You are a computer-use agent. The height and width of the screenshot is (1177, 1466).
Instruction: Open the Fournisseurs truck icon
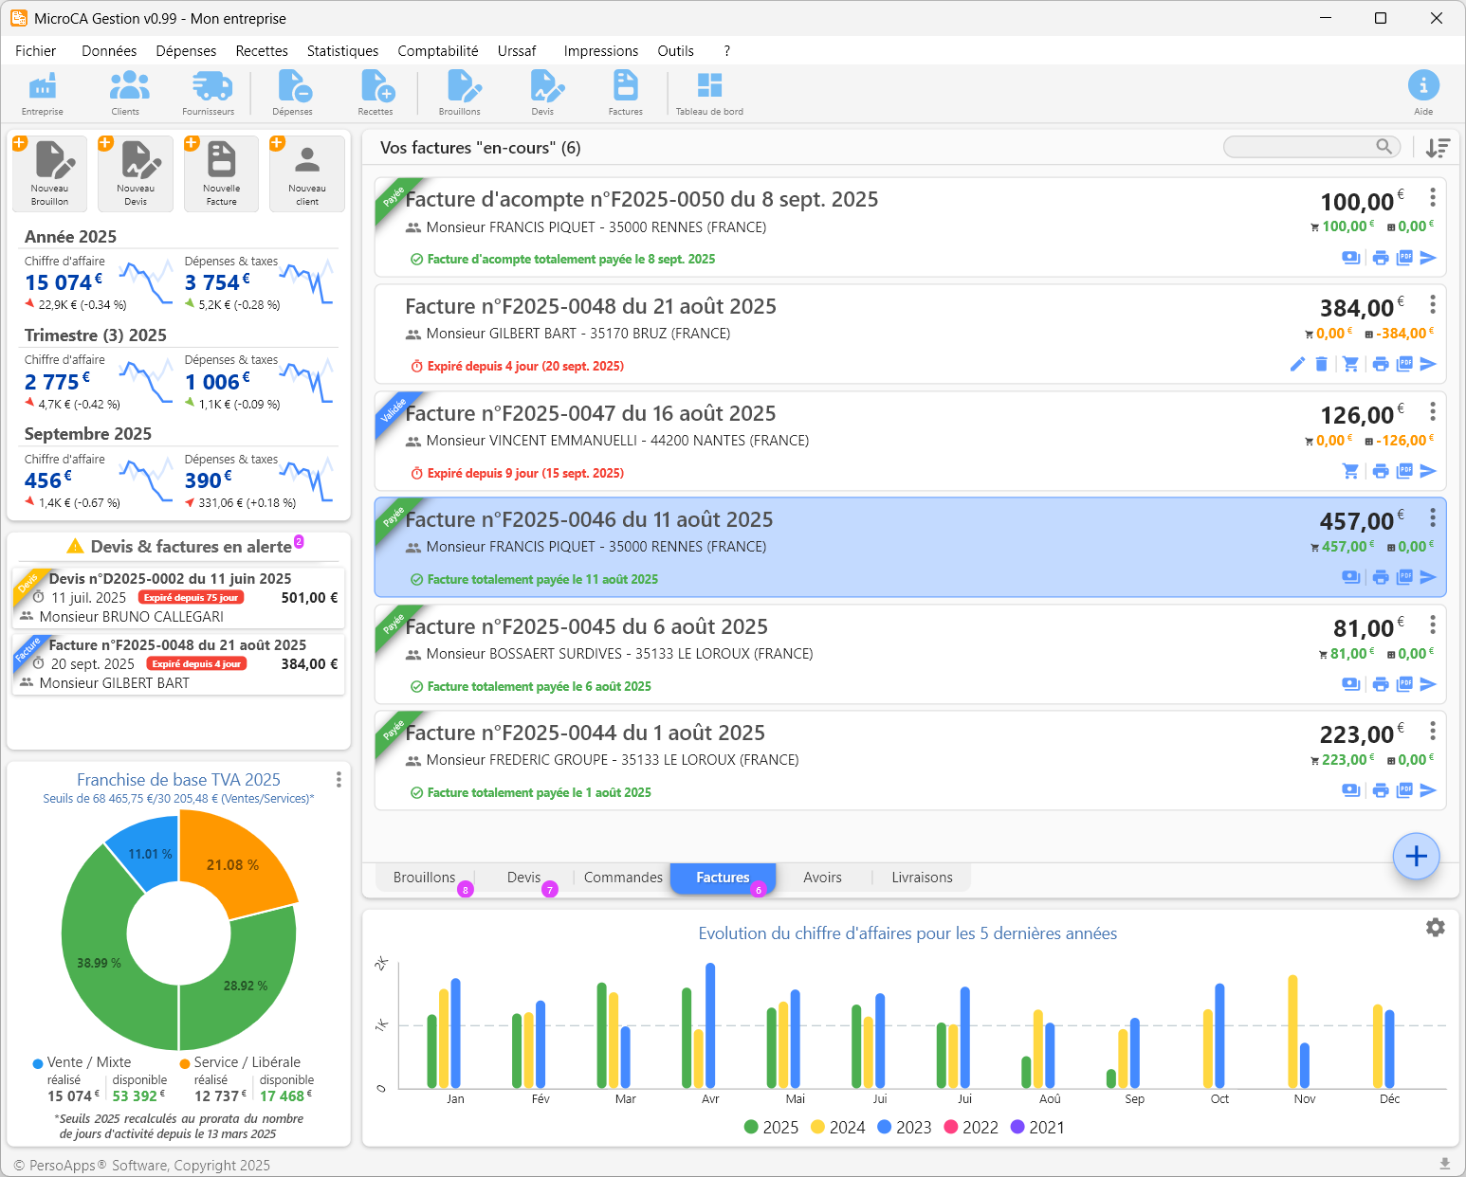coord(211,93)
